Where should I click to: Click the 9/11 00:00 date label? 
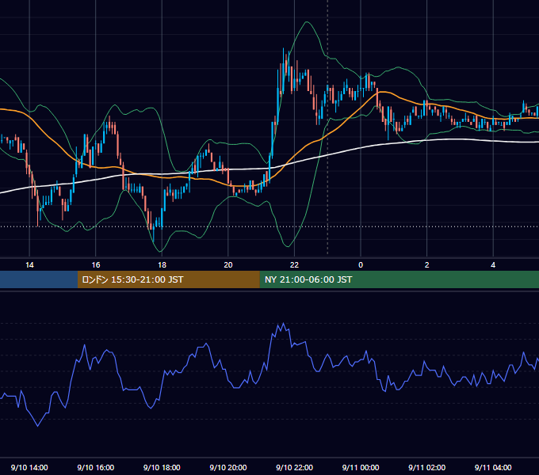click(361, 467)
